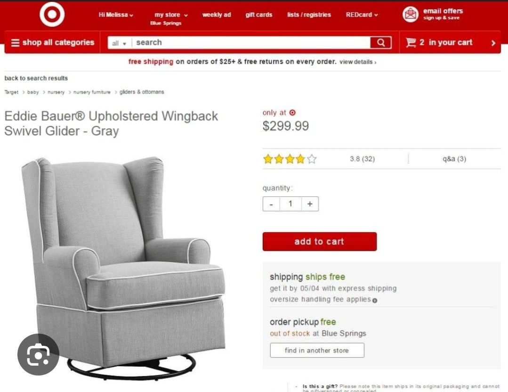Expand the REDcard dropdown menu
The width and height of the screenshot is (508, 392).
pyautogui.click(x=362, y=15)
